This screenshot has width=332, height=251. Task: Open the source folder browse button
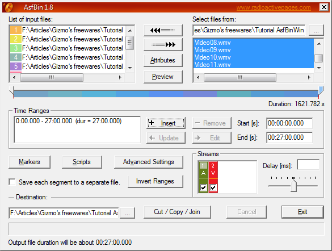tap(316, 30)
